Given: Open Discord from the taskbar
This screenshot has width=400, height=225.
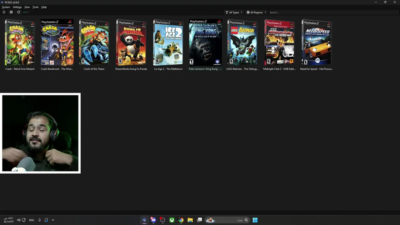Looking at the screenshot, I should [x=153, y=220].
